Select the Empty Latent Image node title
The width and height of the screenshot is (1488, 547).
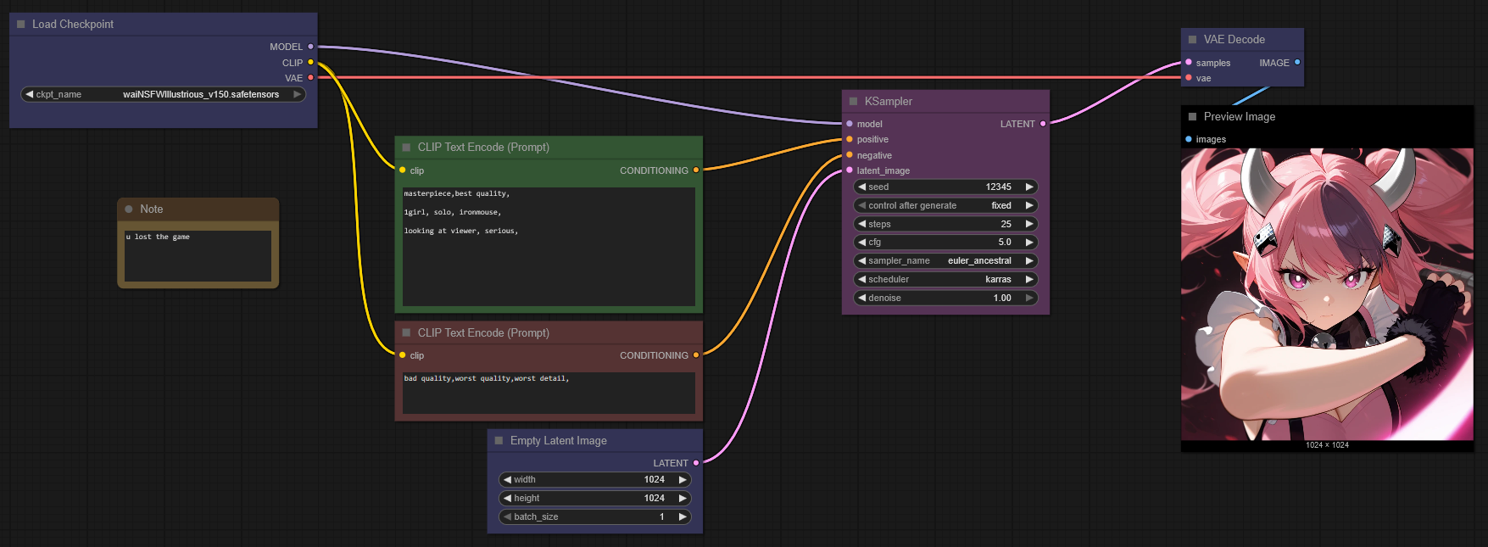(559, 441)
